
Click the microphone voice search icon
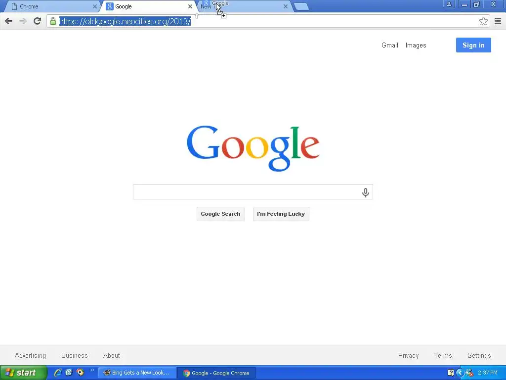coord(365,192)
